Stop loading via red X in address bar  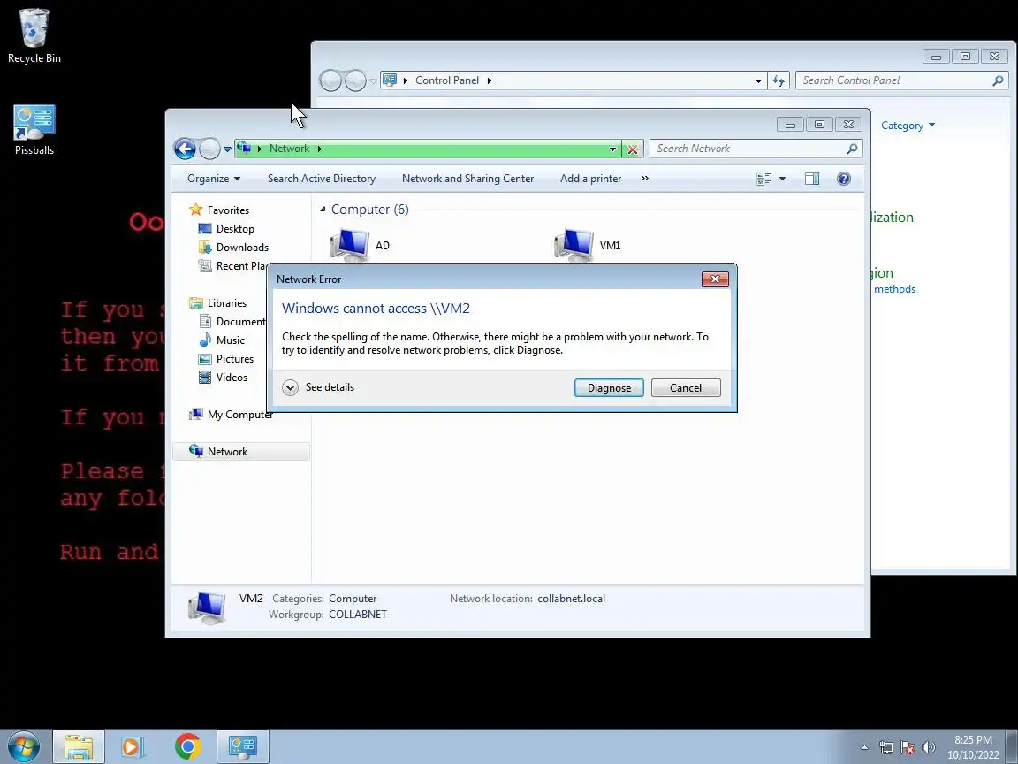point(633,149)
